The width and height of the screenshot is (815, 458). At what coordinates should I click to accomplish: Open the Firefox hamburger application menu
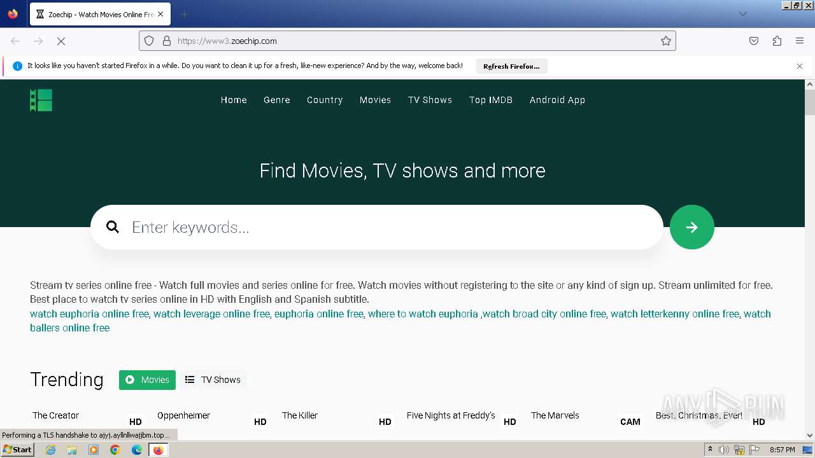(800, 41)
